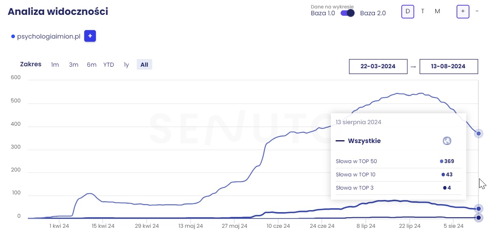Switch to monthly view with M
The width and height of the screenshot is (492, 233).
[x=437, y=11]
